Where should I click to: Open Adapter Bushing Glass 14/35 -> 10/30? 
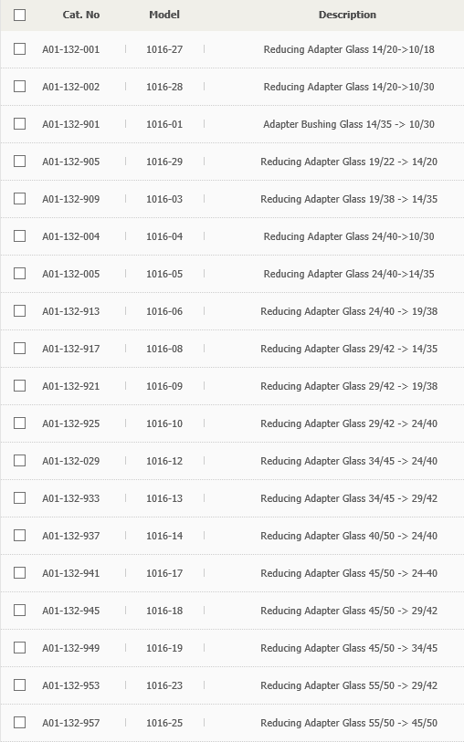[349, 124]
